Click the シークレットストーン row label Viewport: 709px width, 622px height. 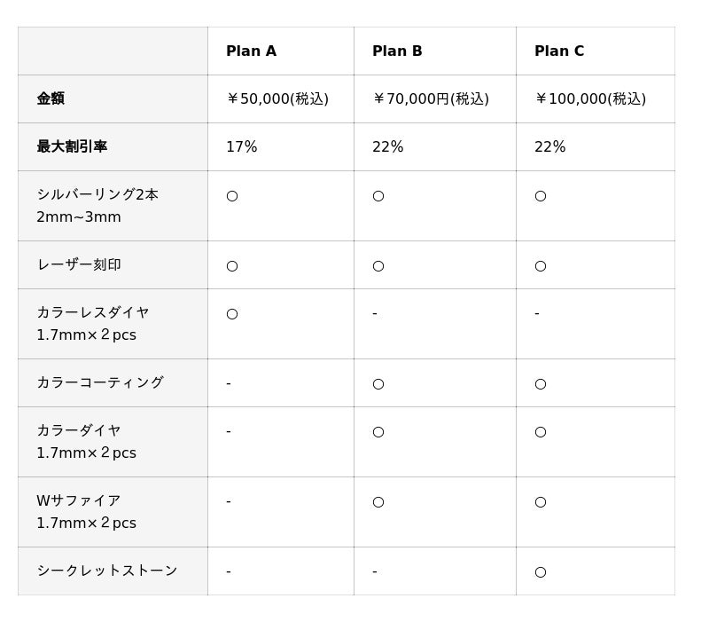(x=107, y=571)
